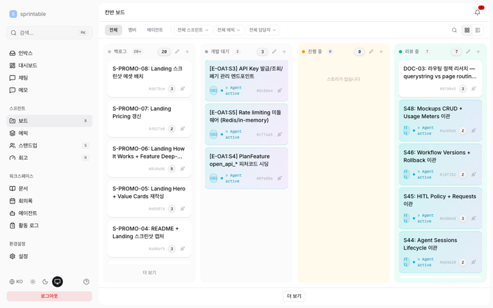Focus the sidebar 검색 search field
493x308 pixels.
49,33
